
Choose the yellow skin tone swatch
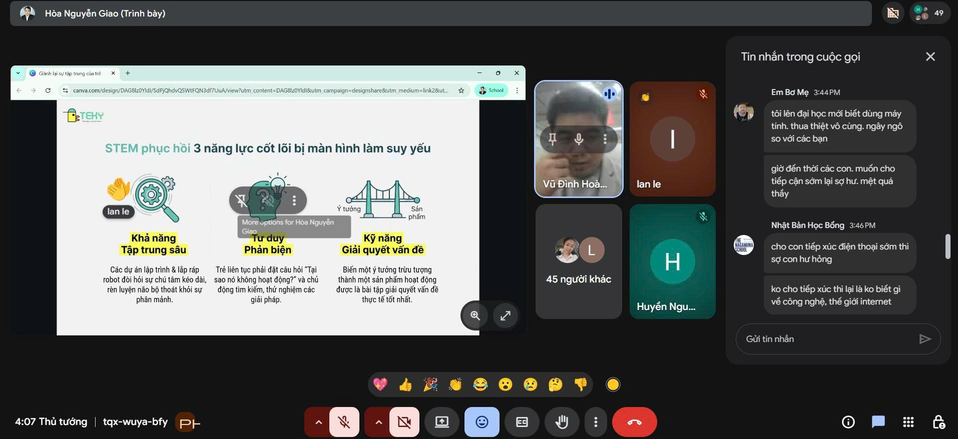(613, 384)
